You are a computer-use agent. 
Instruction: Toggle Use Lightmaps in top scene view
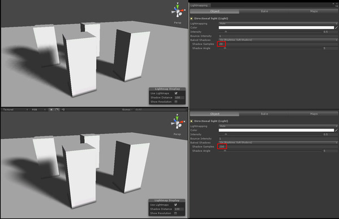pos(176,93)
